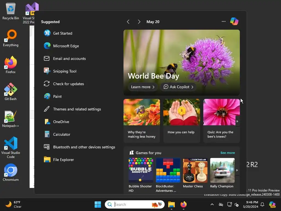The image size is (281, 211).
Task: Open Themes and related settings icon
Action: pos(47,109)
